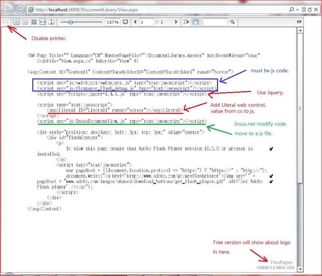Click the "CodeFile="View.aspx.cs"" text

pos(65,61)
